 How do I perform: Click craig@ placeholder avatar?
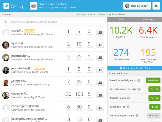click(6, 33)
